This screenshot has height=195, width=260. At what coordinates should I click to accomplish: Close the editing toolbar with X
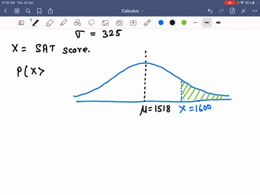tap(243, 11)
